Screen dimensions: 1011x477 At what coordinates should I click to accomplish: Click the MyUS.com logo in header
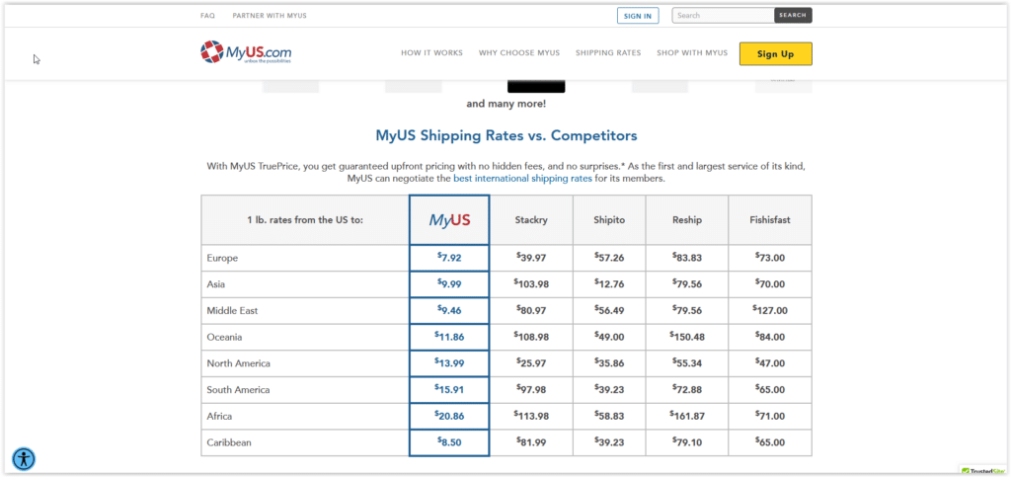pos(246,52)
